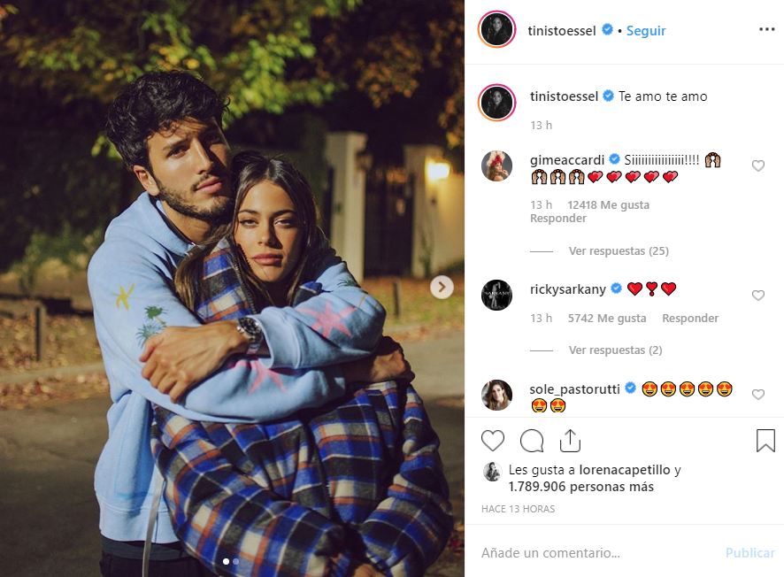Expand Ver respuestas (25)

[619, 251]
